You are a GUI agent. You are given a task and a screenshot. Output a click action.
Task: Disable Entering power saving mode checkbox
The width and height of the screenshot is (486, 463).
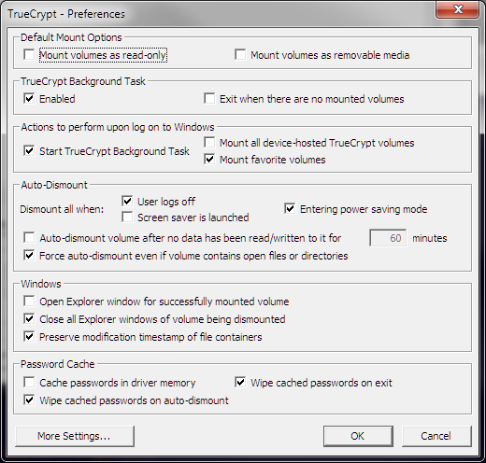pyautogui.click(x=290, y=209)
